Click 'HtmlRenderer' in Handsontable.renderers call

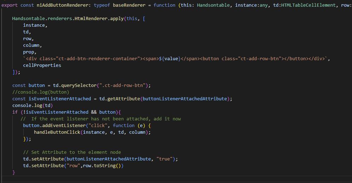(x=91, y=19)
